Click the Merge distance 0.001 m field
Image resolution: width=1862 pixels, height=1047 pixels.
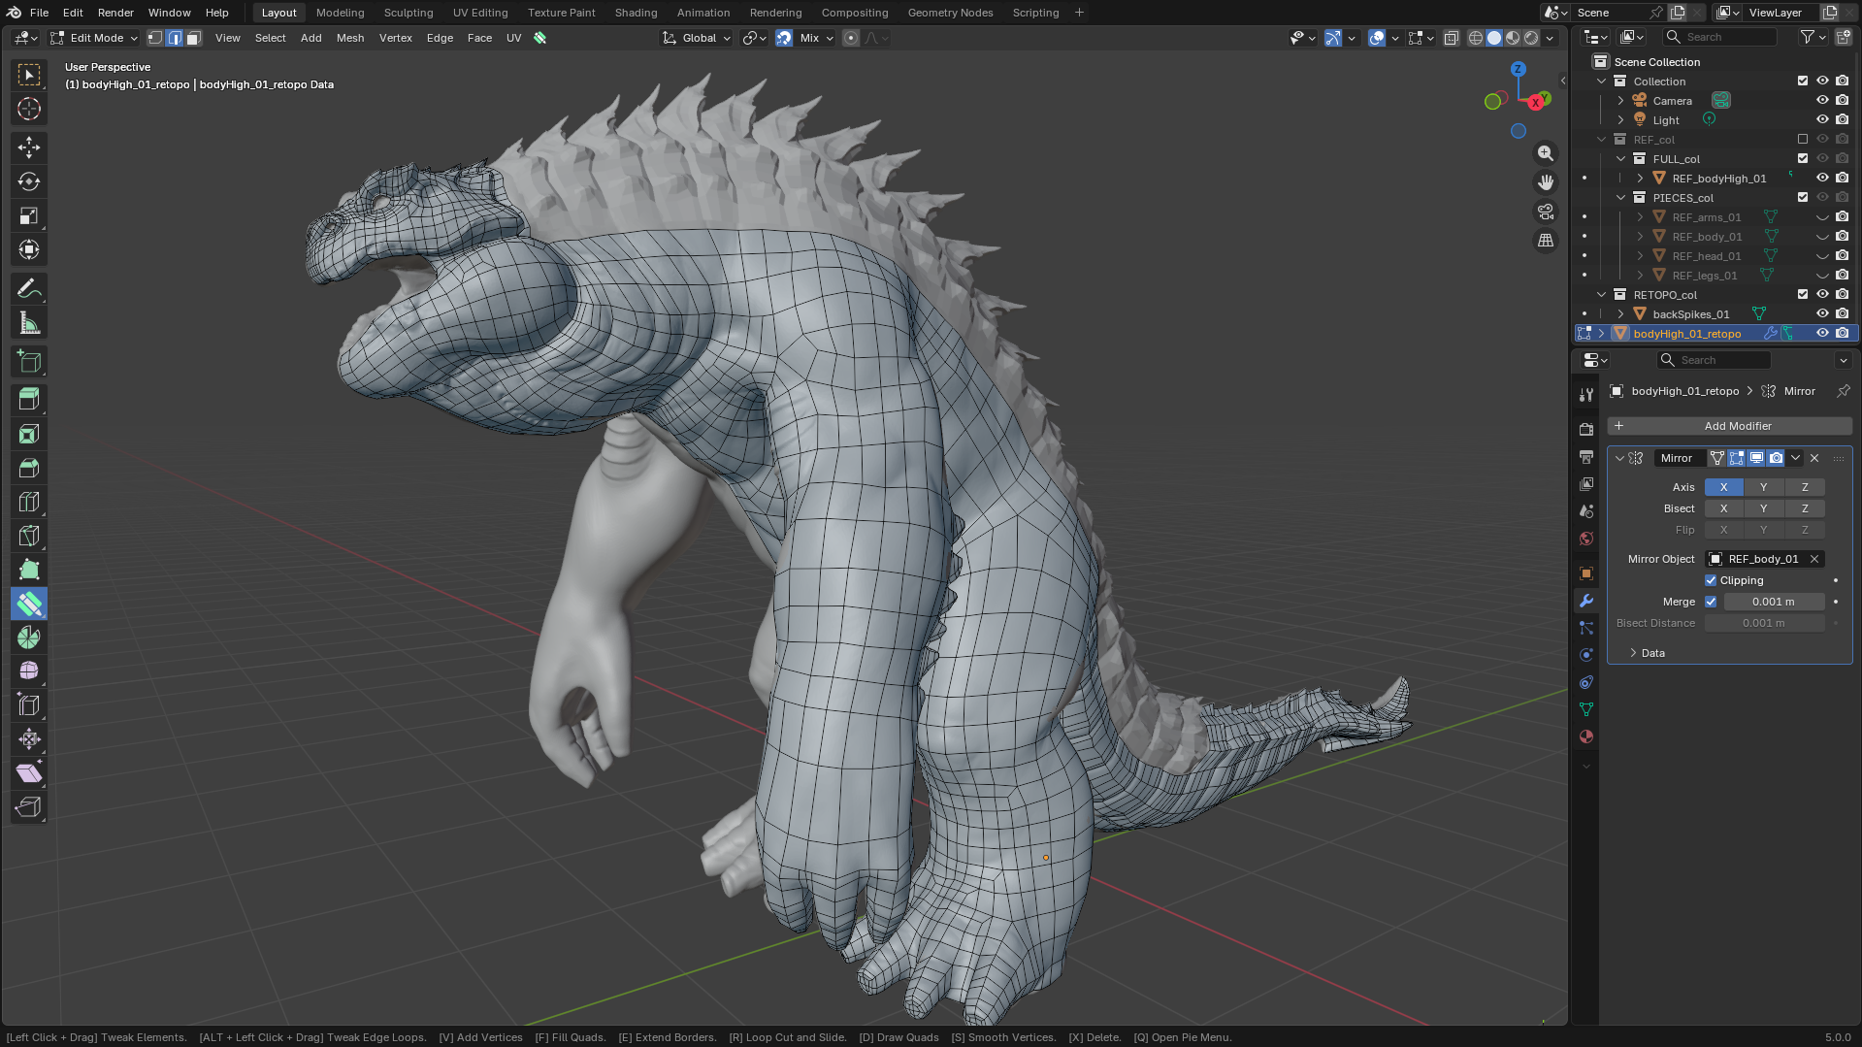tap(1774, 602)
